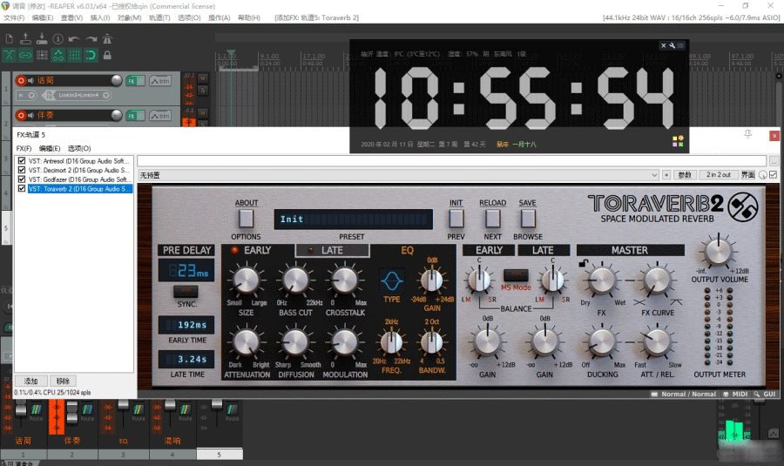Arm record on the 伴奏 track

(21, 116)
